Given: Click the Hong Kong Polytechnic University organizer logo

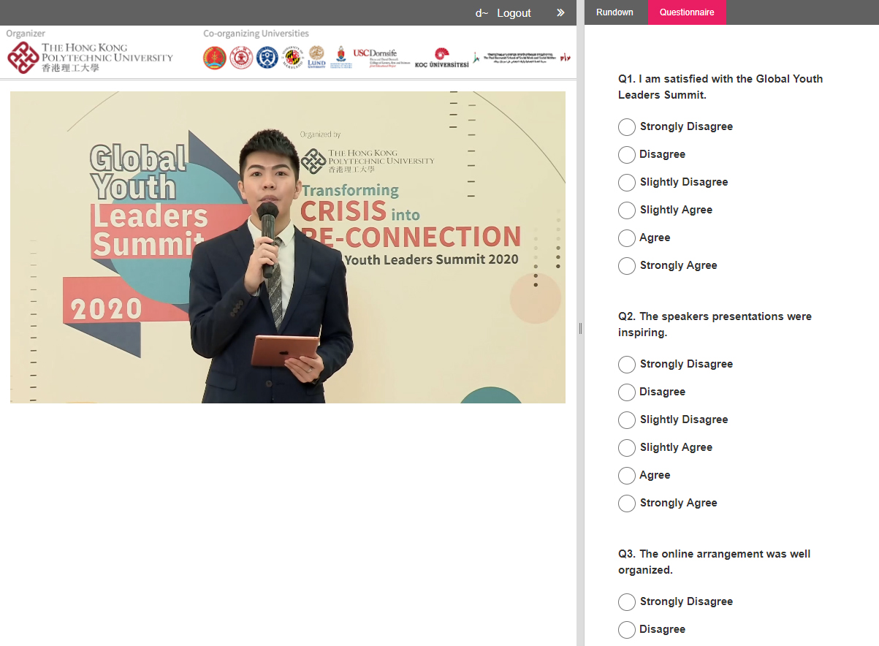Looking at the screenshot, I should coord(90,57).
